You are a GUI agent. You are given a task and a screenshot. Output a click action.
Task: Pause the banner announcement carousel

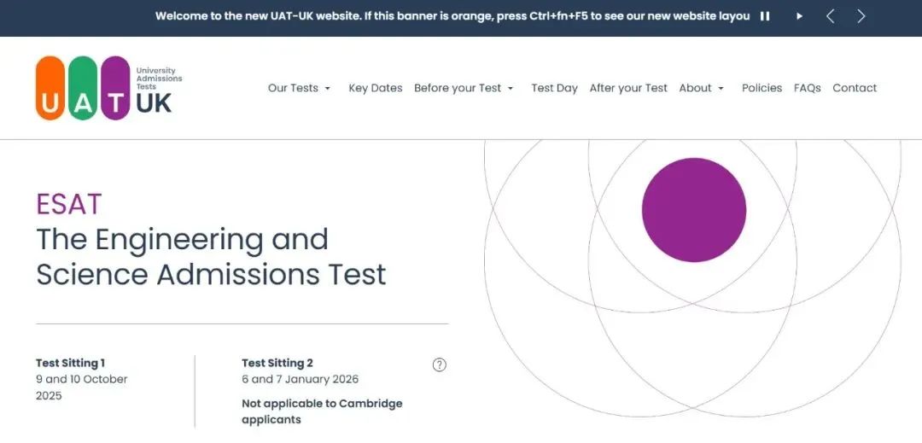pos(764,16)
